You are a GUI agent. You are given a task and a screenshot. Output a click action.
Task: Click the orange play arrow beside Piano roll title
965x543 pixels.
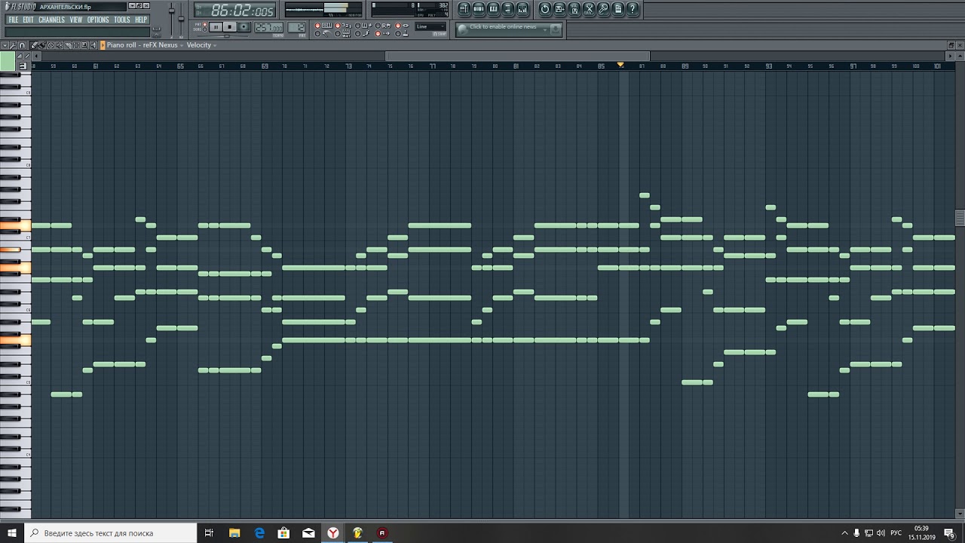[103, 45]
